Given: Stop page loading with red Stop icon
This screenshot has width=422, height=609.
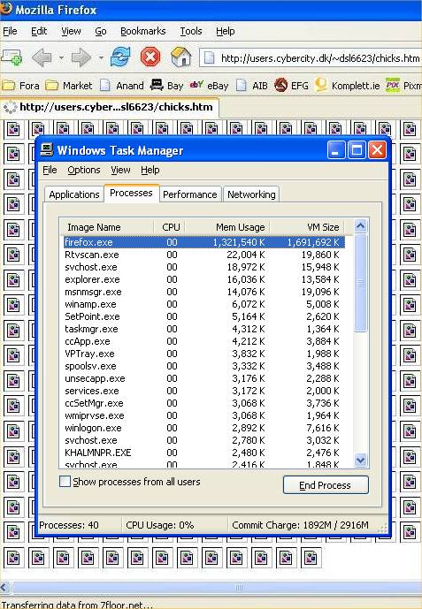Looking at the screenshot, I should click(x=150, y=57).
